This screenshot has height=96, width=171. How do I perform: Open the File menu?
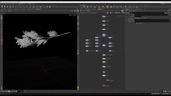(2, 4)
